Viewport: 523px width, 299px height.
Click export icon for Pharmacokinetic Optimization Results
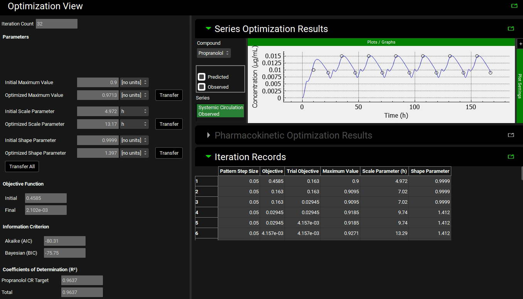[511, 135]
